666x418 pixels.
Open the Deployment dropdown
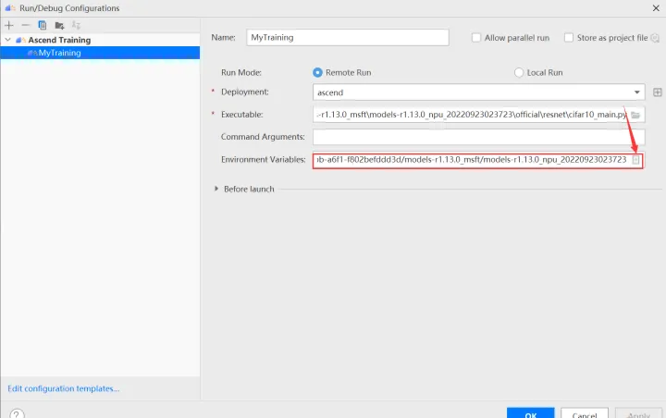[637, 92]
